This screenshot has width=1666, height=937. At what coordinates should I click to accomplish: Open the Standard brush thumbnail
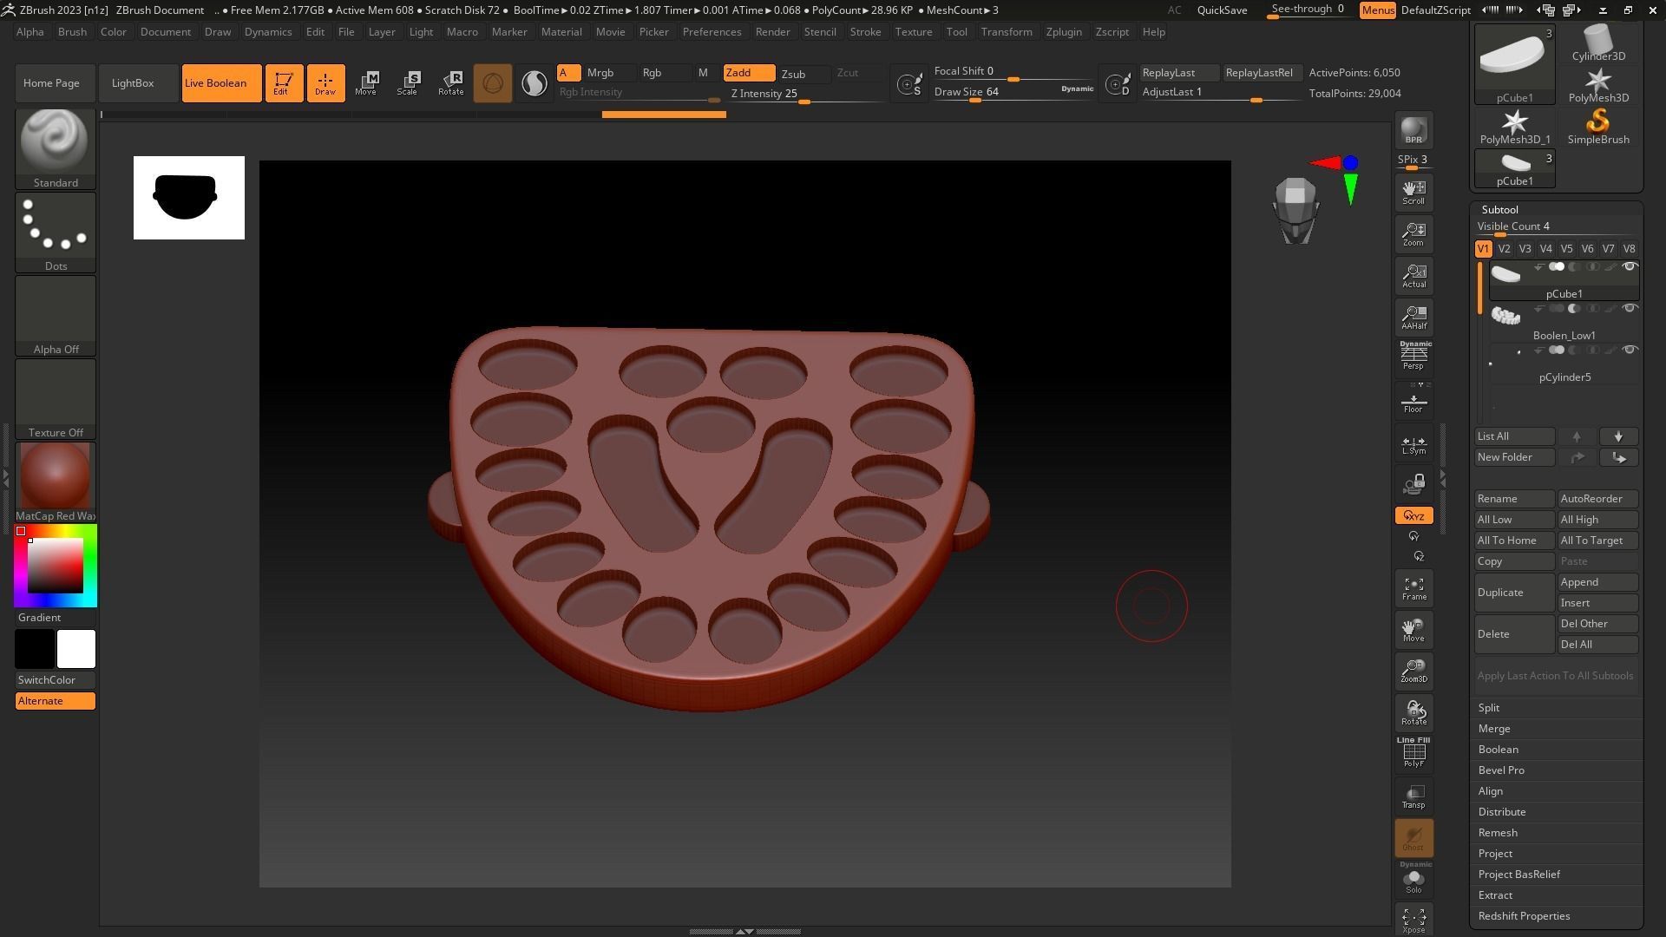55,141
